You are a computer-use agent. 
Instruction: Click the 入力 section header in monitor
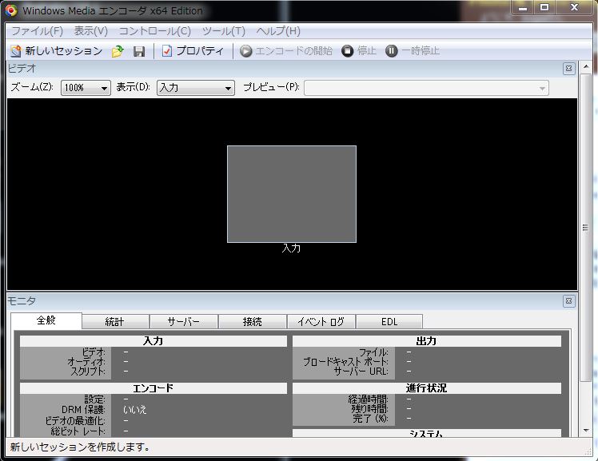(153, 341)
